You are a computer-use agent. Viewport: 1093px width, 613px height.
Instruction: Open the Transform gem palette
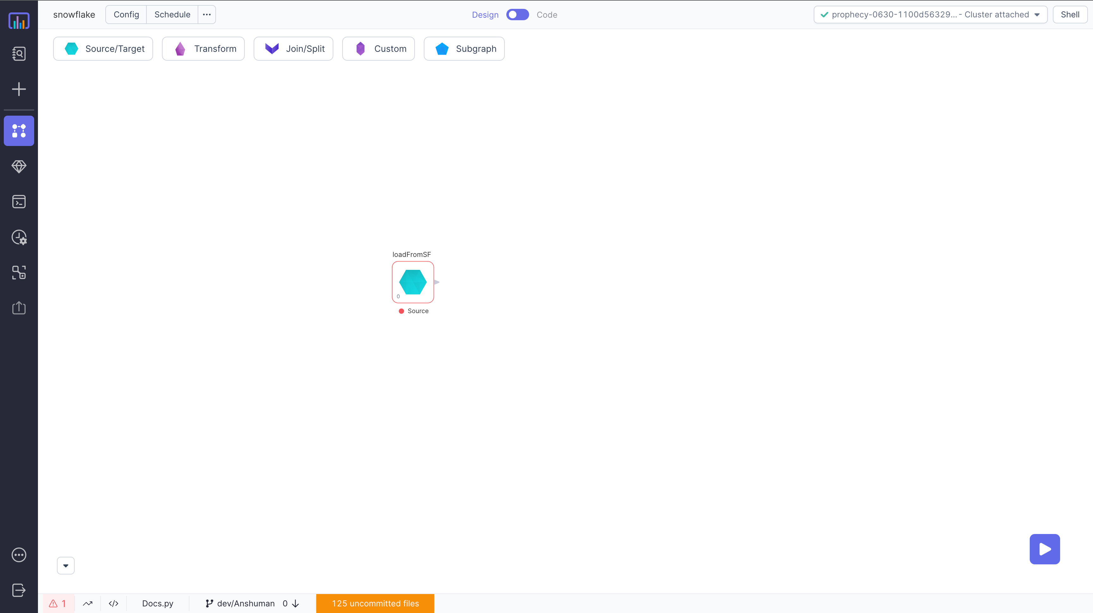pyautogui.click(x=203, y=49)
